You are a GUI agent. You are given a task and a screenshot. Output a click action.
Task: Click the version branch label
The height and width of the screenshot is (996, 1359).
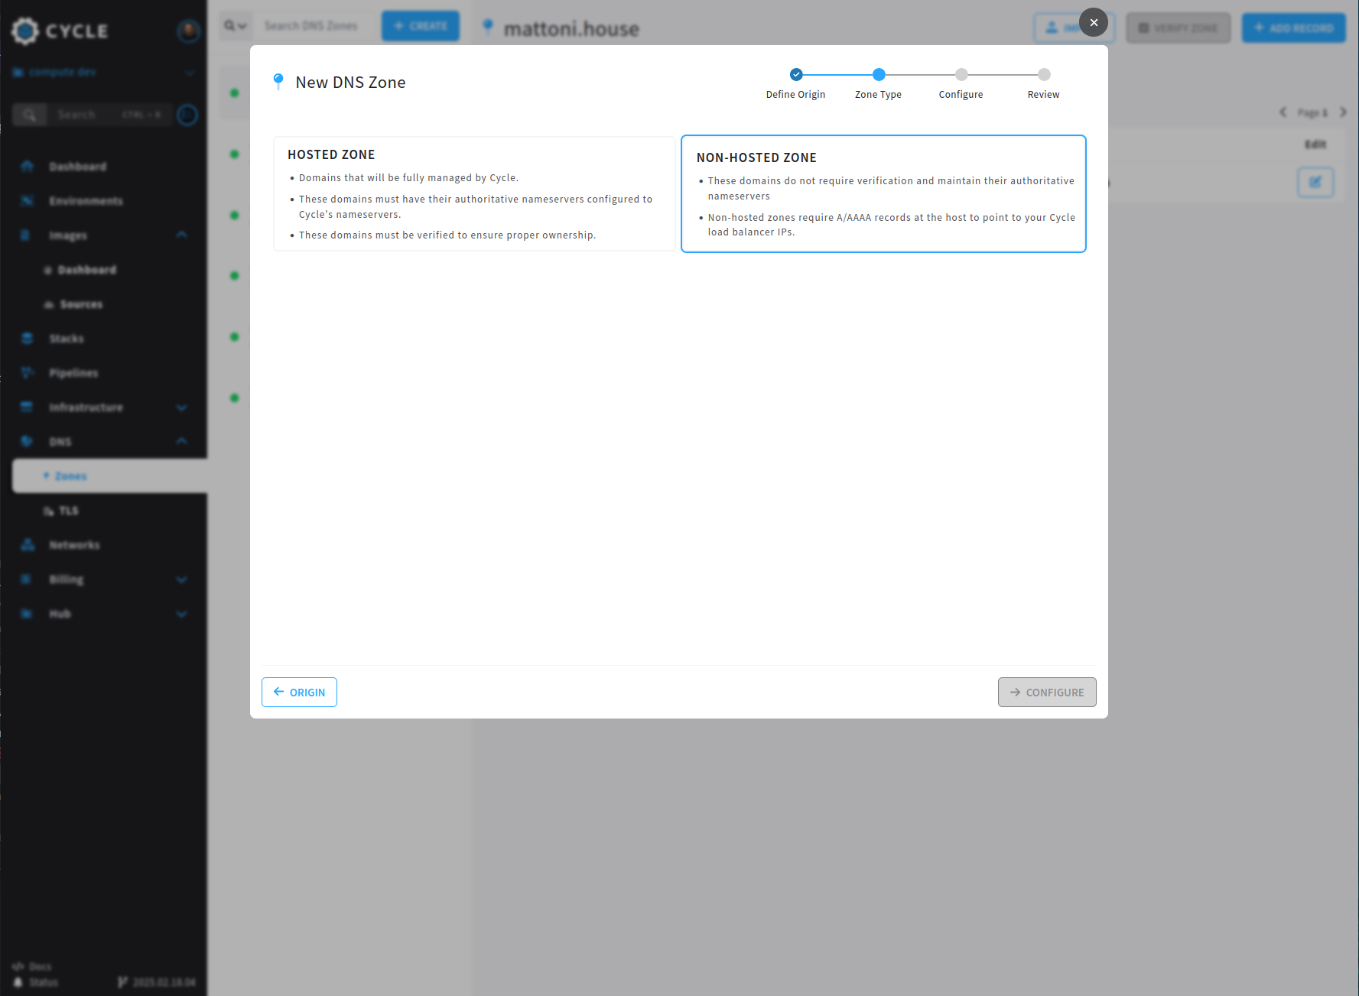[157, 982]
